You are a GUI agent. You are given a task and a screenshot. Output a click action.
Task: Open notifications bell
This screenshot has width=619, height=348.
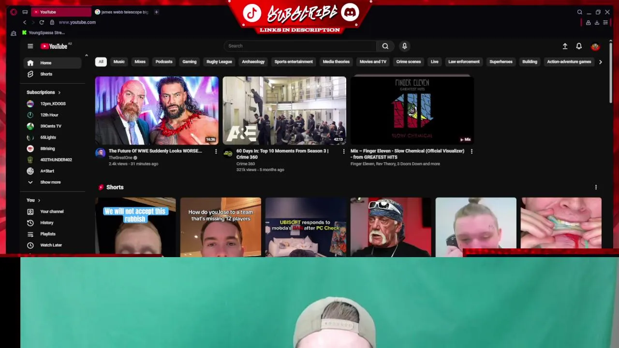(579, 46)
